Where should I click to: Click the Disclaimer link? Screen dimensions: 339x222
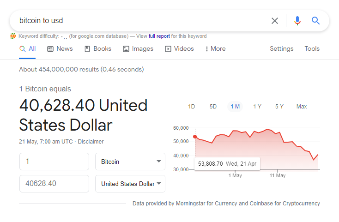coord(91,142)
